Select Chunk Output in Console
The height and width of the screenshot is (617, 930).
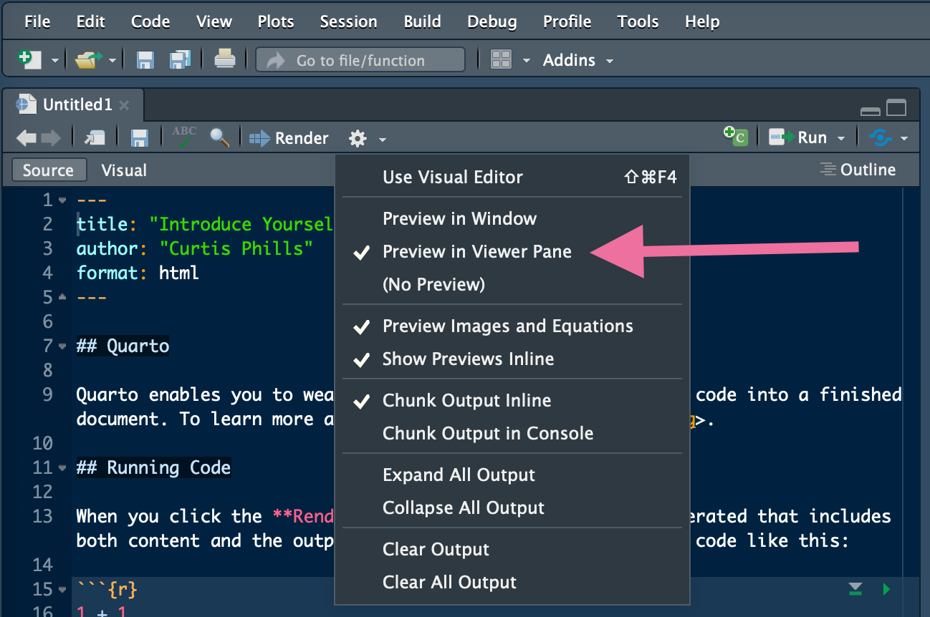pyautogui.click(x=512, y=433)
